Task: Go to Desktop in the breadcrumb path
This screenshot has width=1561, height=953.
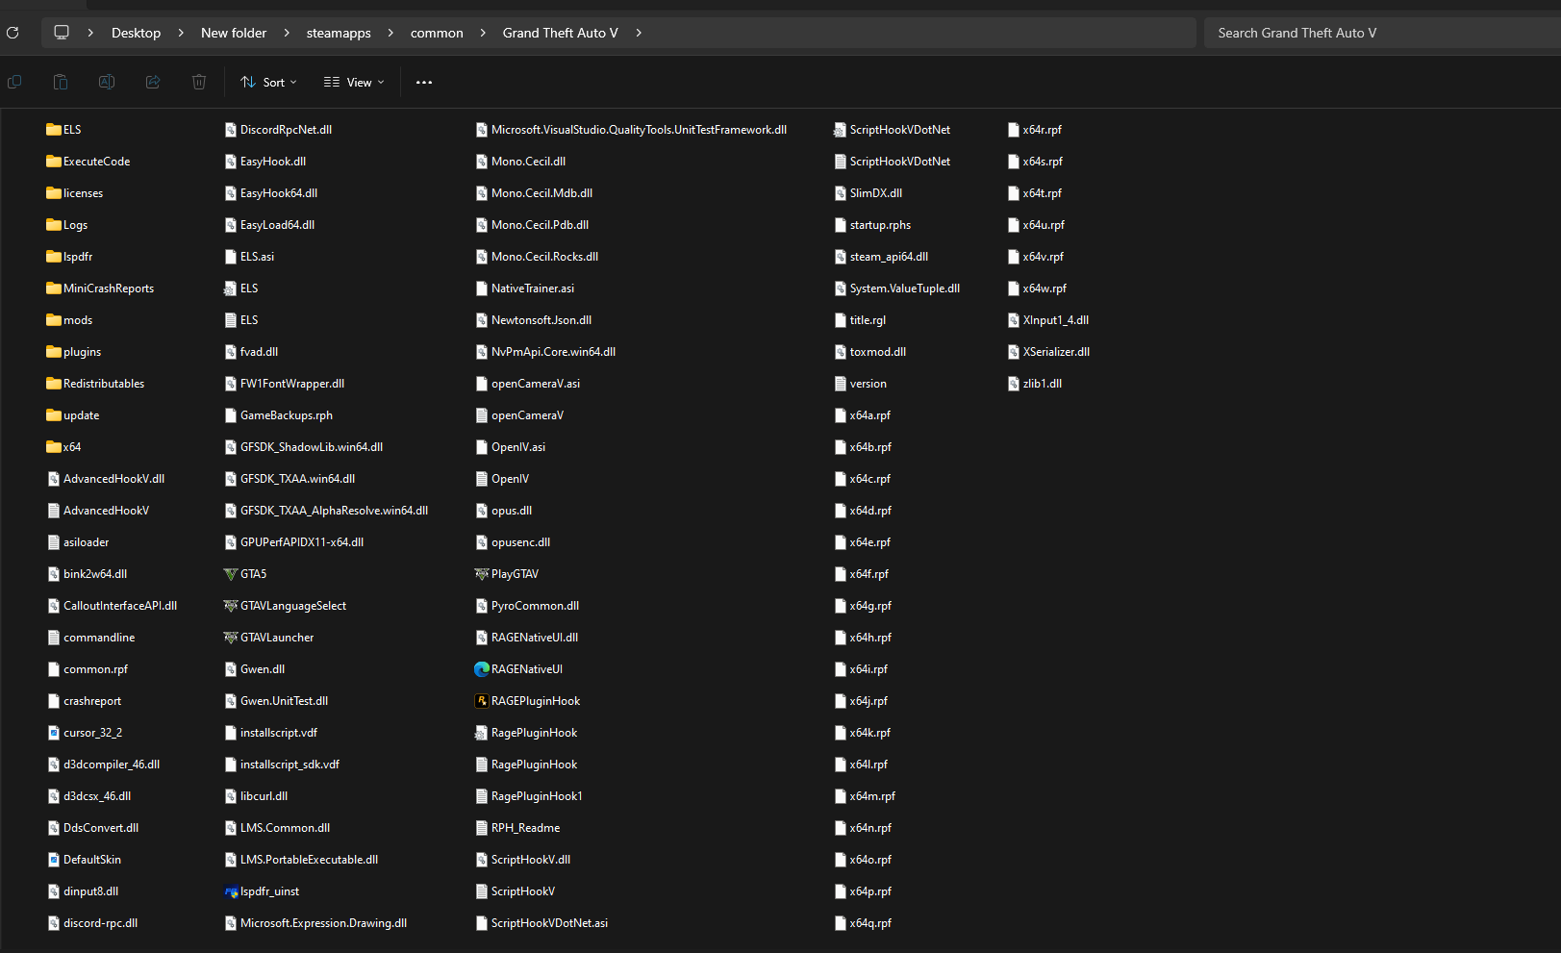Action: click(136, 33)
